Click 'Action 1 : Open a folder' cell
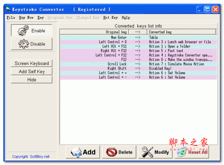Image resolution: width=224 pixels, height=165 pixels. pyautogui.click(x=169, y=46)
